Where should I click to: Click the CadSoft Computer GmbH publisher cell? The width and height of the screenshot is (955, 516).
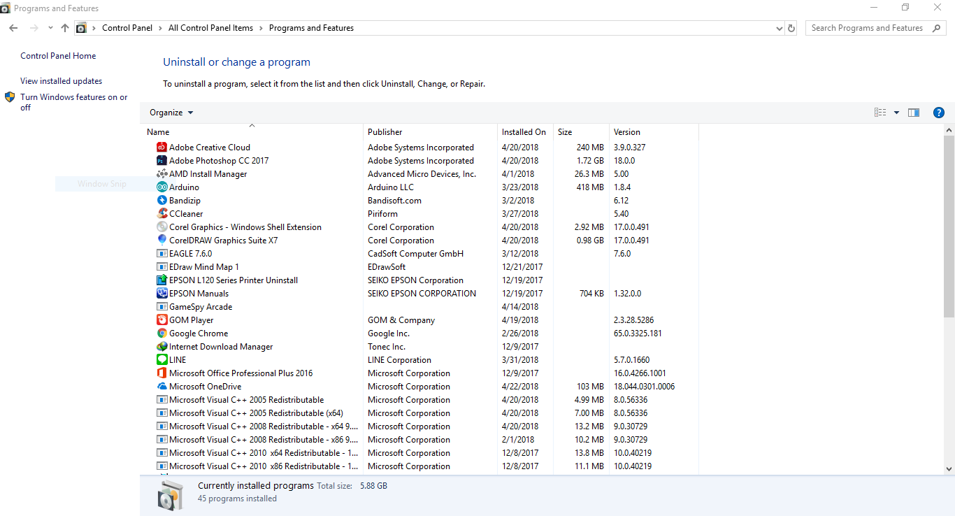click(x=415, y=254)
